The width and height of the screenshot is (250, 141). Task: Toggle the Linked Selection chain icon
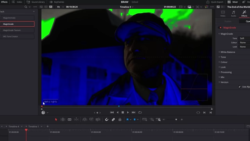113,119
